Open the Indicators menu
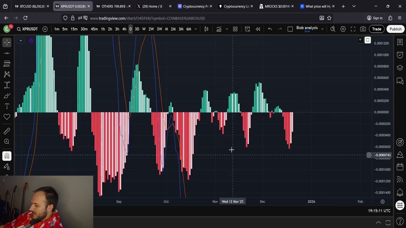Image resolution: width=406 pixels, height=228 pixels. [219, 29]
